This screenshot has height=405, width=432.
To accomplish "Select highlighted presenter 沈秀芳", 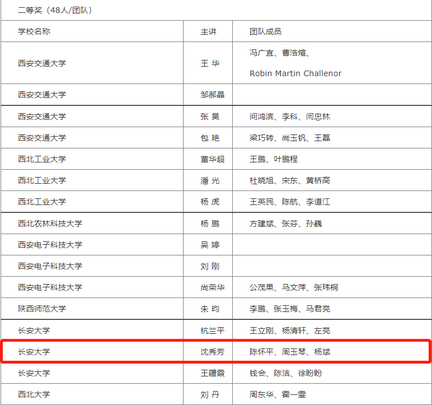I will tap(213, 352).
